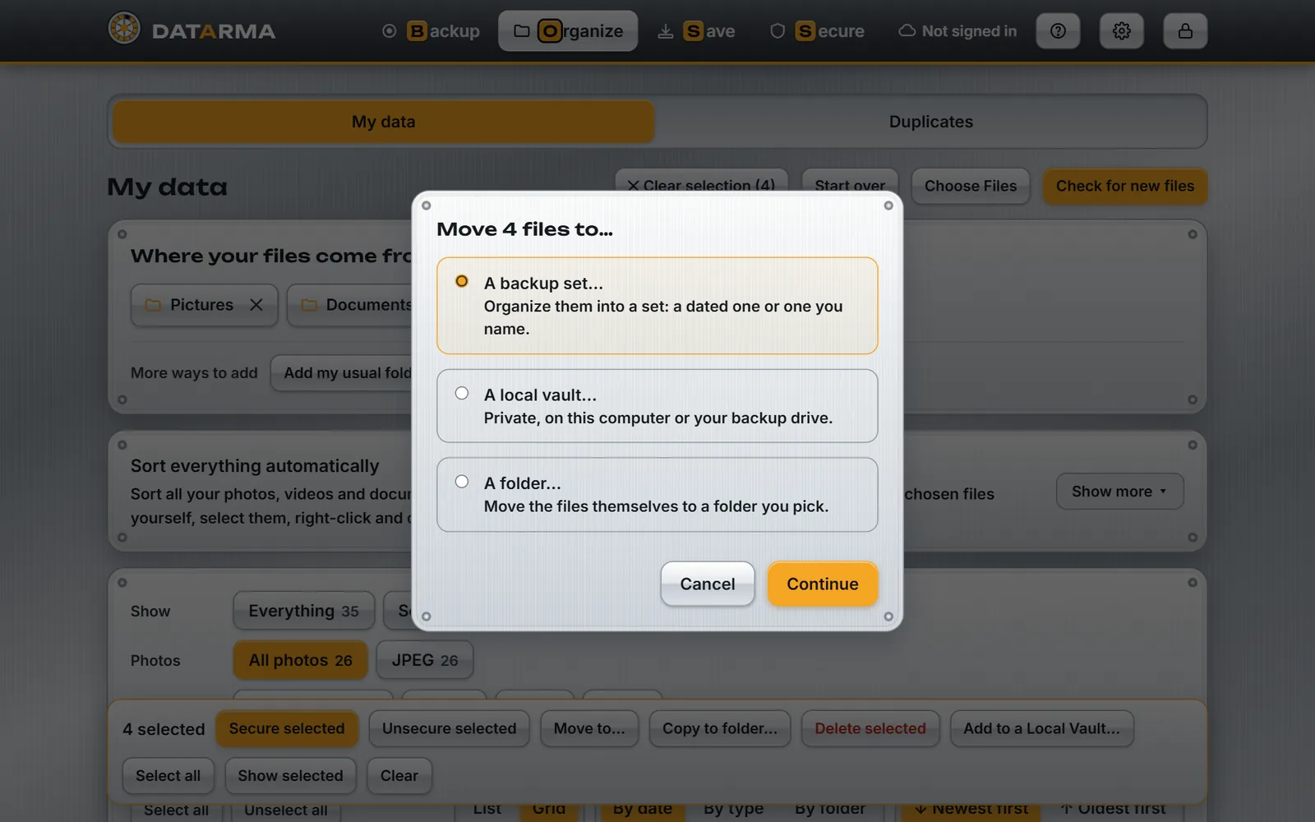Click the folder icon on Documents chip
1315x822 pixels.
tap(309, 305)
